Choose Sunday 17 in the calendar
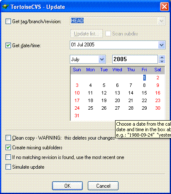The height and width of the screenshot is (194, 171). (x=77, y=100)
